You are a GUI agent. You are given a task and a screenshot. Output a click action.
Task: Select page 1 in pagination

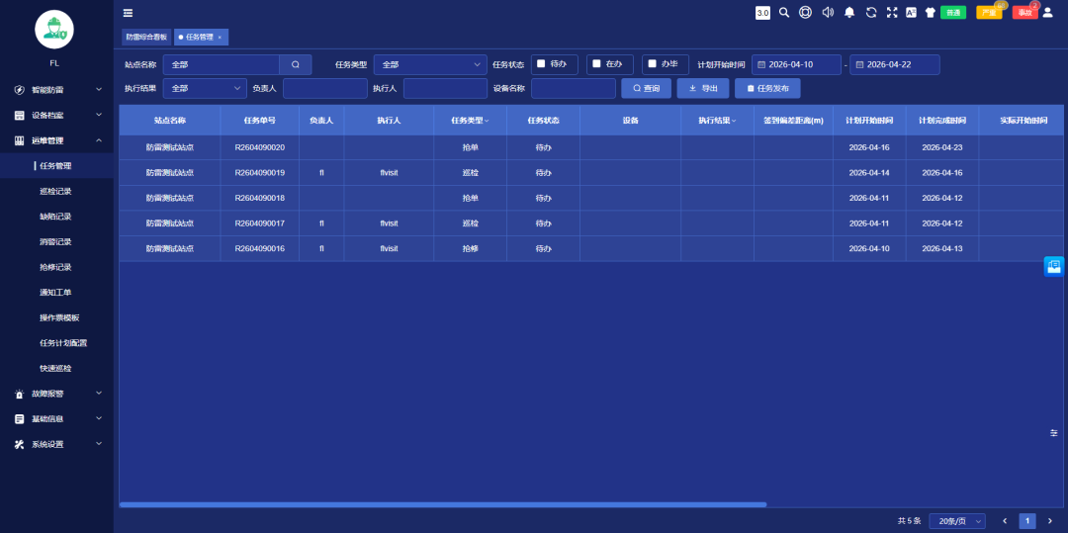click(1027, 521)
